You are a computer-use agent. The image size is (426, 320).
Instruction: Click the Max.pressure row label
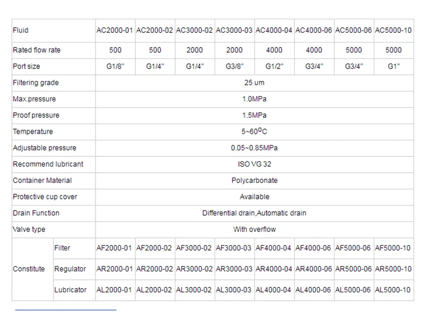[x=34, y=99]
